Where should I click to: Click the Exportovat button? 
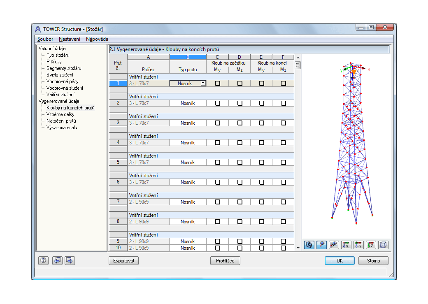[123, 261]
